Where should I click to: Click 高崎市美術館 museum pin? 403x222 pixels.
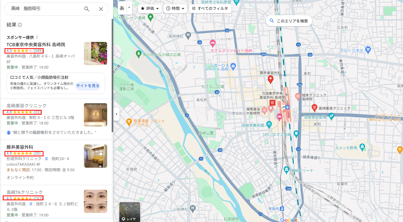pyautogui.click(x=269, y=124)
